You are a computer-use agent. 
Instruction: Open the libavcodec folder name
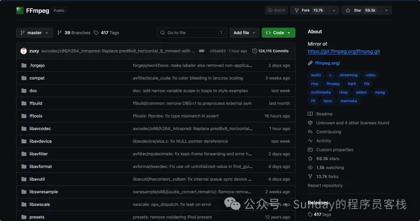point(40,129)
